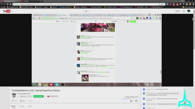Select the Share tab in the share panel
The width and height of the screenshot is (195, 109).
13,106
